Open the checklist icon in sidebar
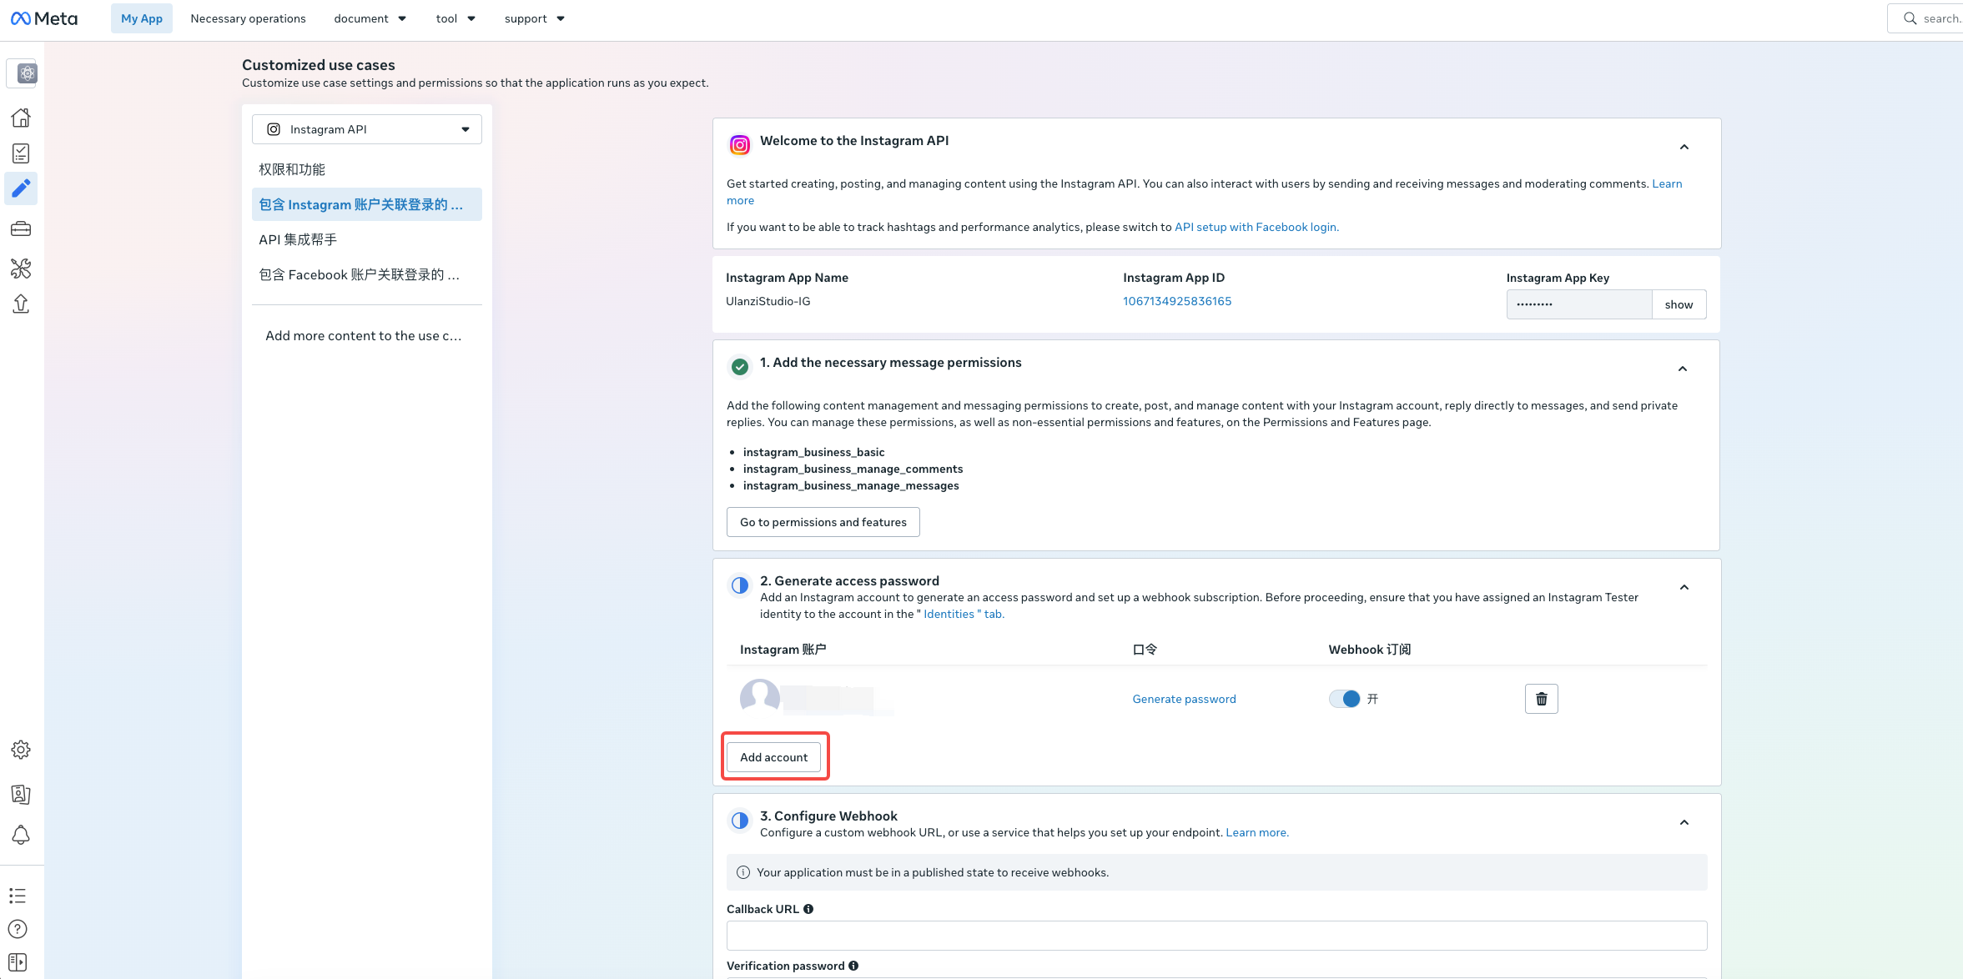The image size is (1963, 979). [x=21, y=153]
